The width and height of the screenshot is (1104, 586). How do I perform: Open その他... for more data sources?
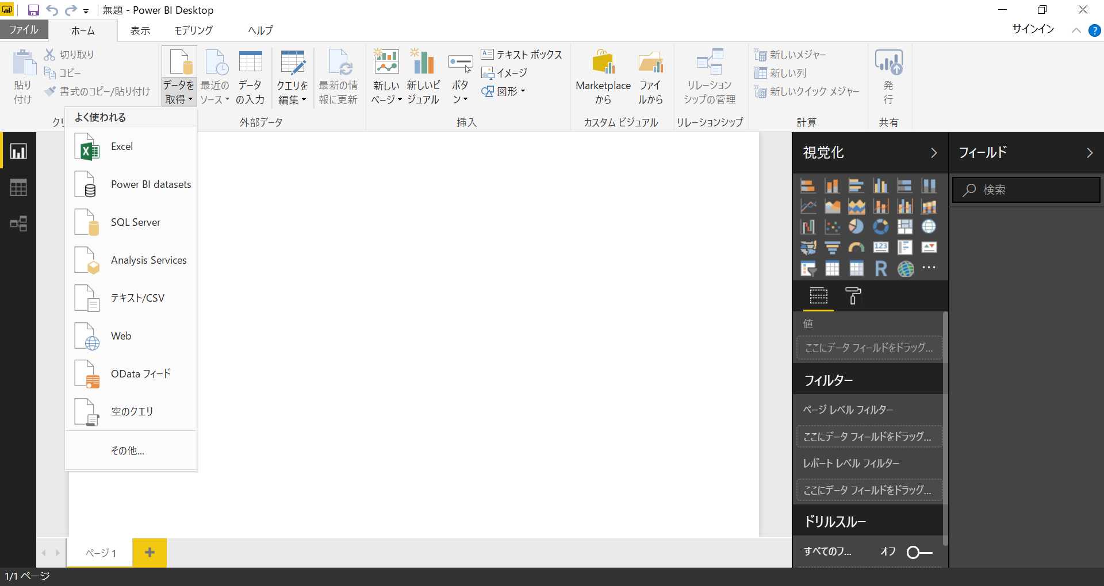pyautogui.click(x=127, y=450)
